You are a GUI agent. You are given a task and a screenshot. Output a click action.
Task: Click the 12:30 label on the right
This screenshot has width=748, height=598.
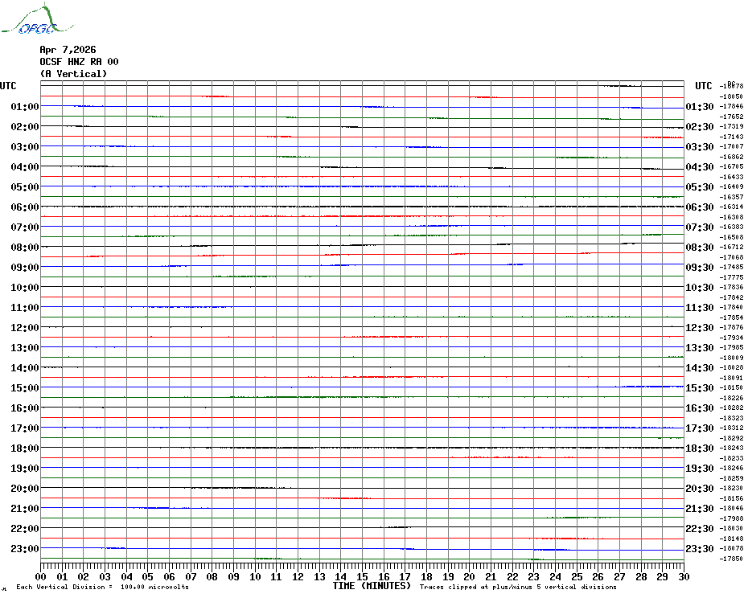point(700,328)
